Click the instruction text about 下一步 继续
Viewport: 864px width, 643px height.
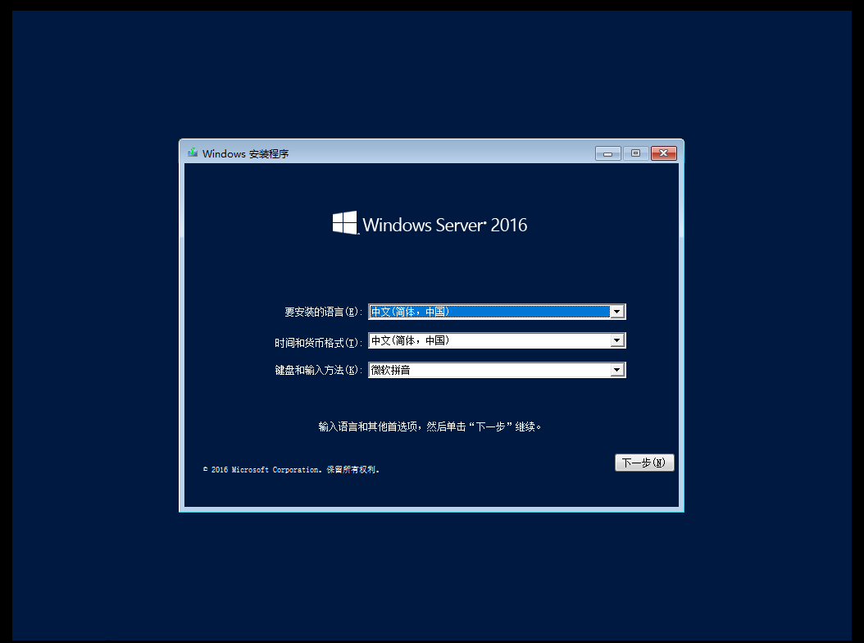(x=430, y=426)
